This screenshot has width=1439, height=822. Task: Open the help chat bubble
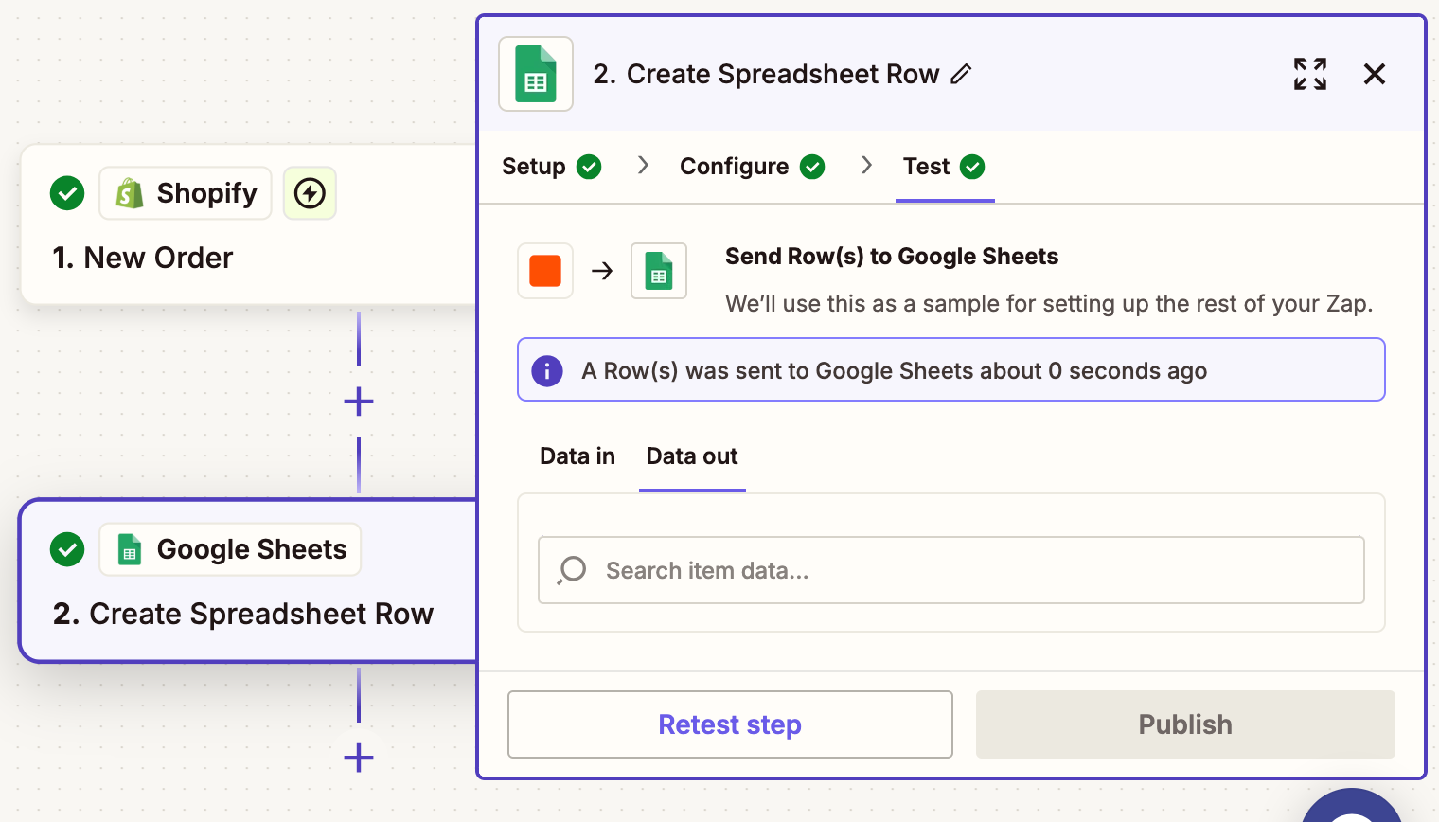[1352, 806]
